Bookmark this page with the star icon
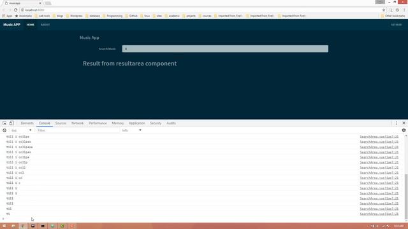This screenshot has height=229, width=408. pyautogui.click(x=384, y=10)
